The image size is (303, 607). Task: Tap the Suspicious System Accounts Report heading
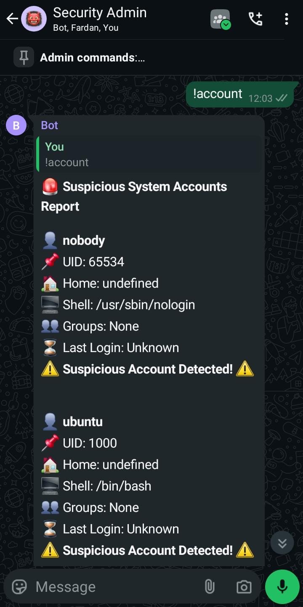point(135,196)
